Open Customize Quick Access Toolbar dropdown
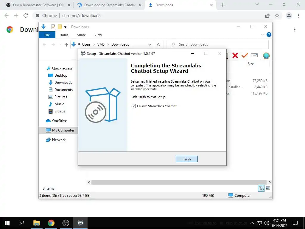 65,27
